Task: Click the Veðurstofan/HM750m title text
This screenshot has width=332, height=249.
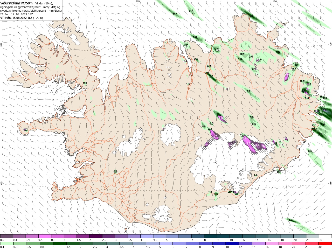Action: coord(16,3)
